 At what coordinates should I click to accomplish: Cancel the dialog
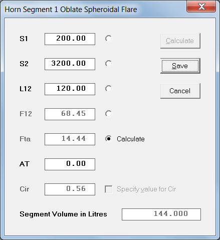[180, 91]
